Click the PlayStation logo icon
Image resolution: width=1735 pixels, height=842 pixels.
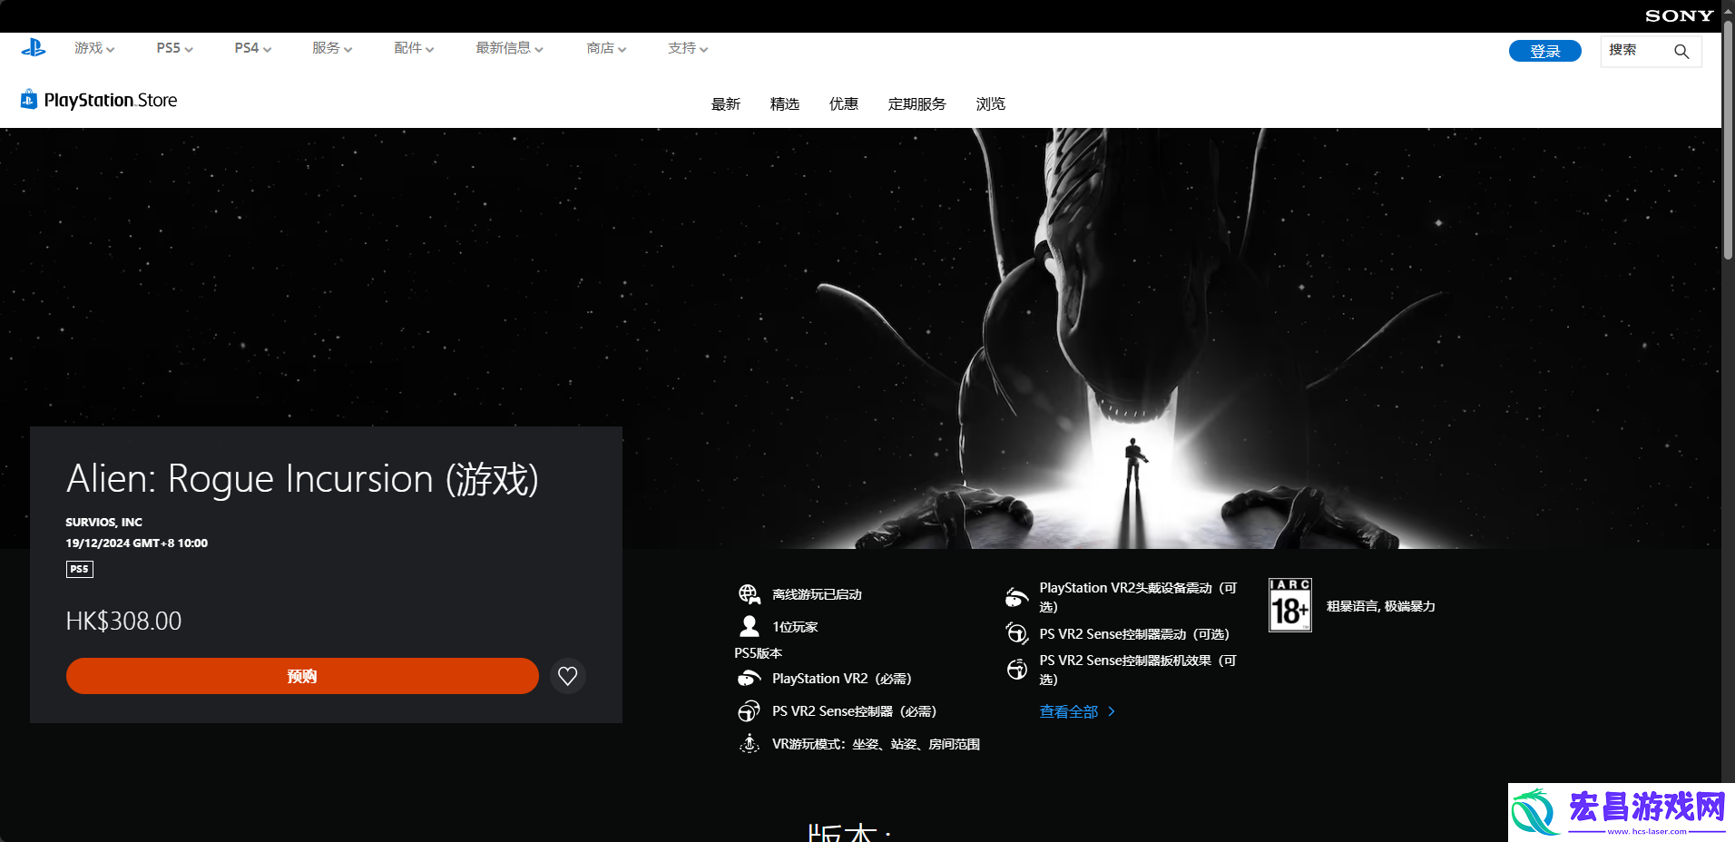pos(34,48)
